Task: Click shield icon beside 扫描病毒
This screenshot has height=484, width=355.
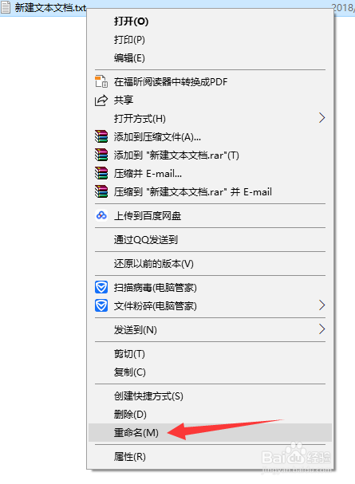Action: tap(101, 287)
